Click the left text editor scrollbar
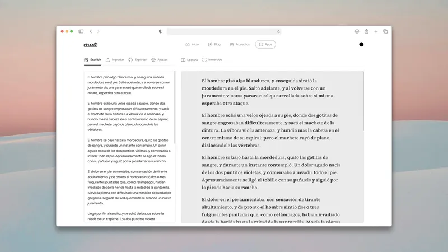 [x=175, y=108]
